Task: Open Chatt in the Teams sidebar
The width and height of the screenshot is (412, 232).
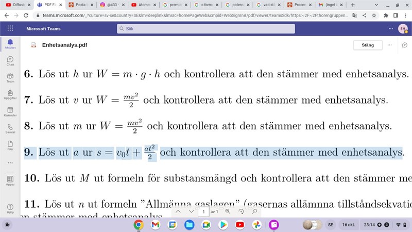Action: (10, 61)
